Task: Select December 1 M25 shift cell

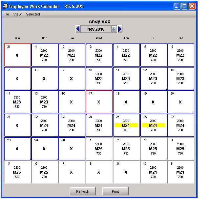Action: pyautogui.click(x=99, y=149)
